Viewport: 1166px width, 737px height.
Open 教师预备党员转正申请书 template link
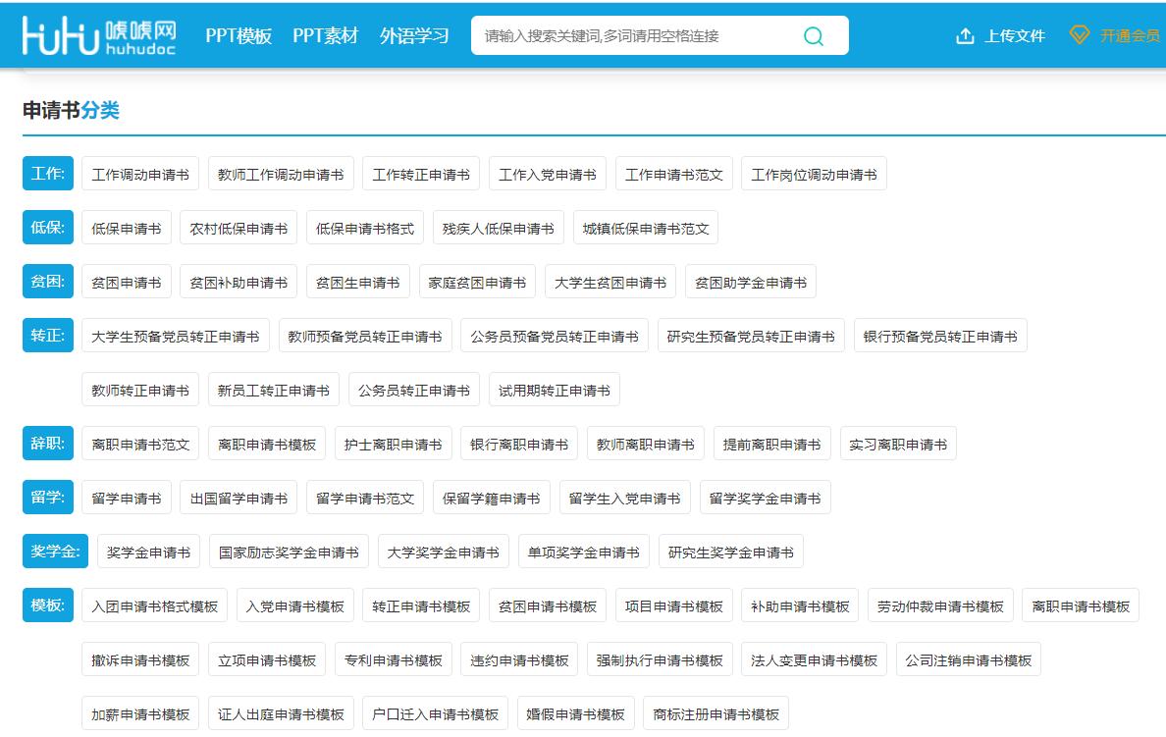(x=364, y=335)
